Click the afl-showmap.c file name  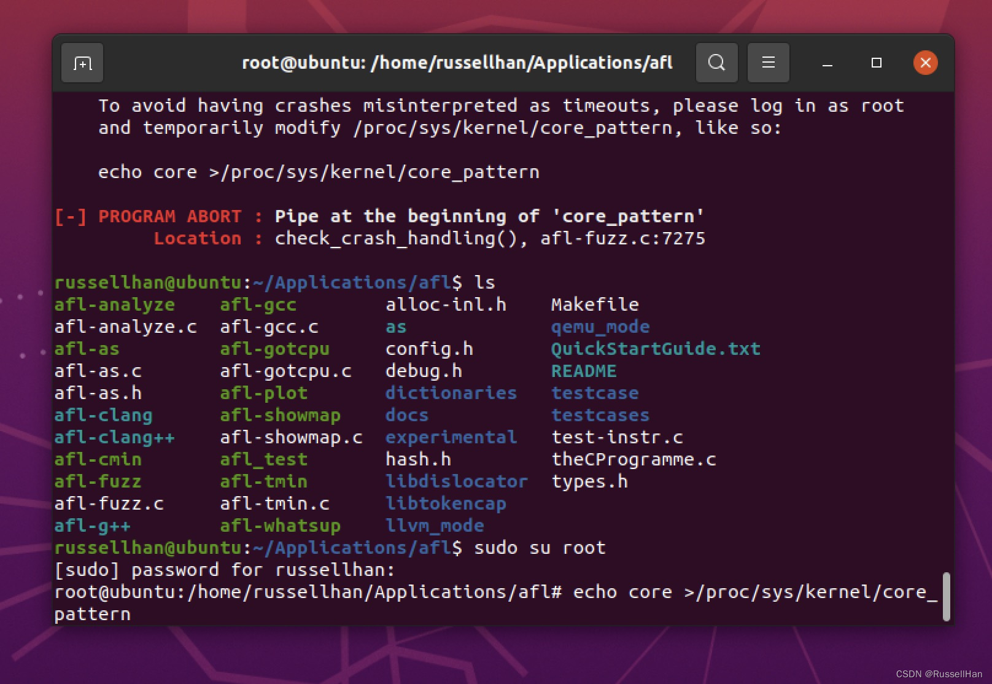(x=292, y=437)
